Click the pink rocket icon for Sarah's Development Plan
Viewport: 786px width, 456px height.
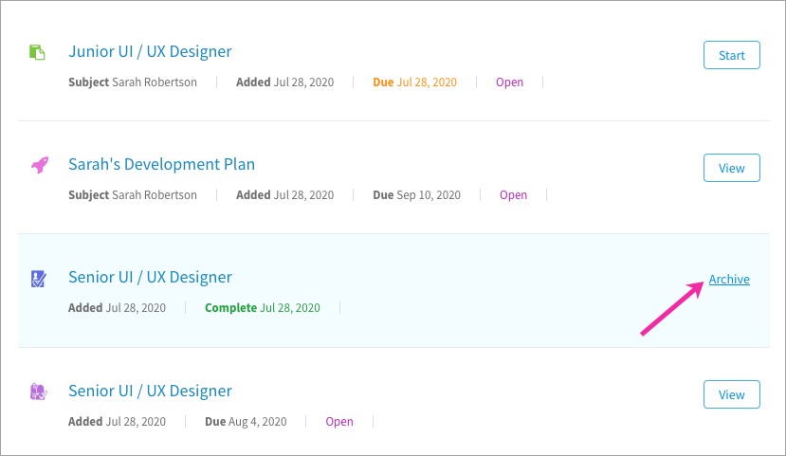40,165
